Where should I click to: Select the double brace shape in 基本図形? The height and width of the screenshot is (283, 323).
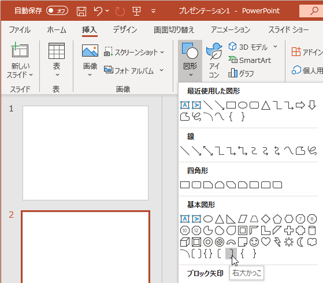[208, 254]
